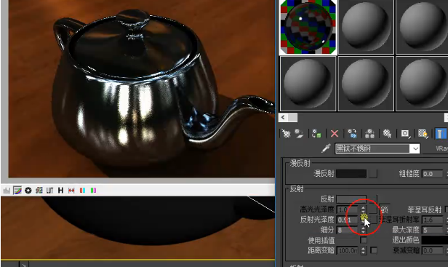Toggle Show Shaded Material in Viewport icon
Screen dimensions: 448x267
point(423,134)
